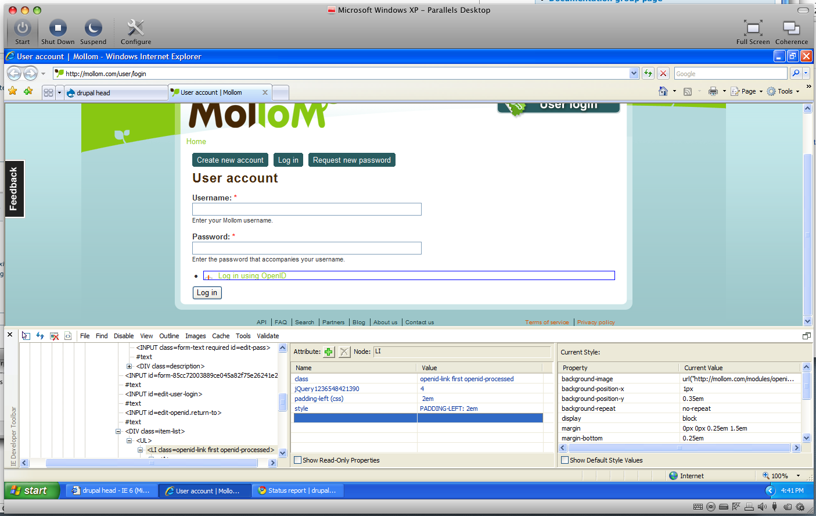This screenshot has height=516, width=816.
Task: Select the padding-left (css) attribute row
Action: [418, 399]
